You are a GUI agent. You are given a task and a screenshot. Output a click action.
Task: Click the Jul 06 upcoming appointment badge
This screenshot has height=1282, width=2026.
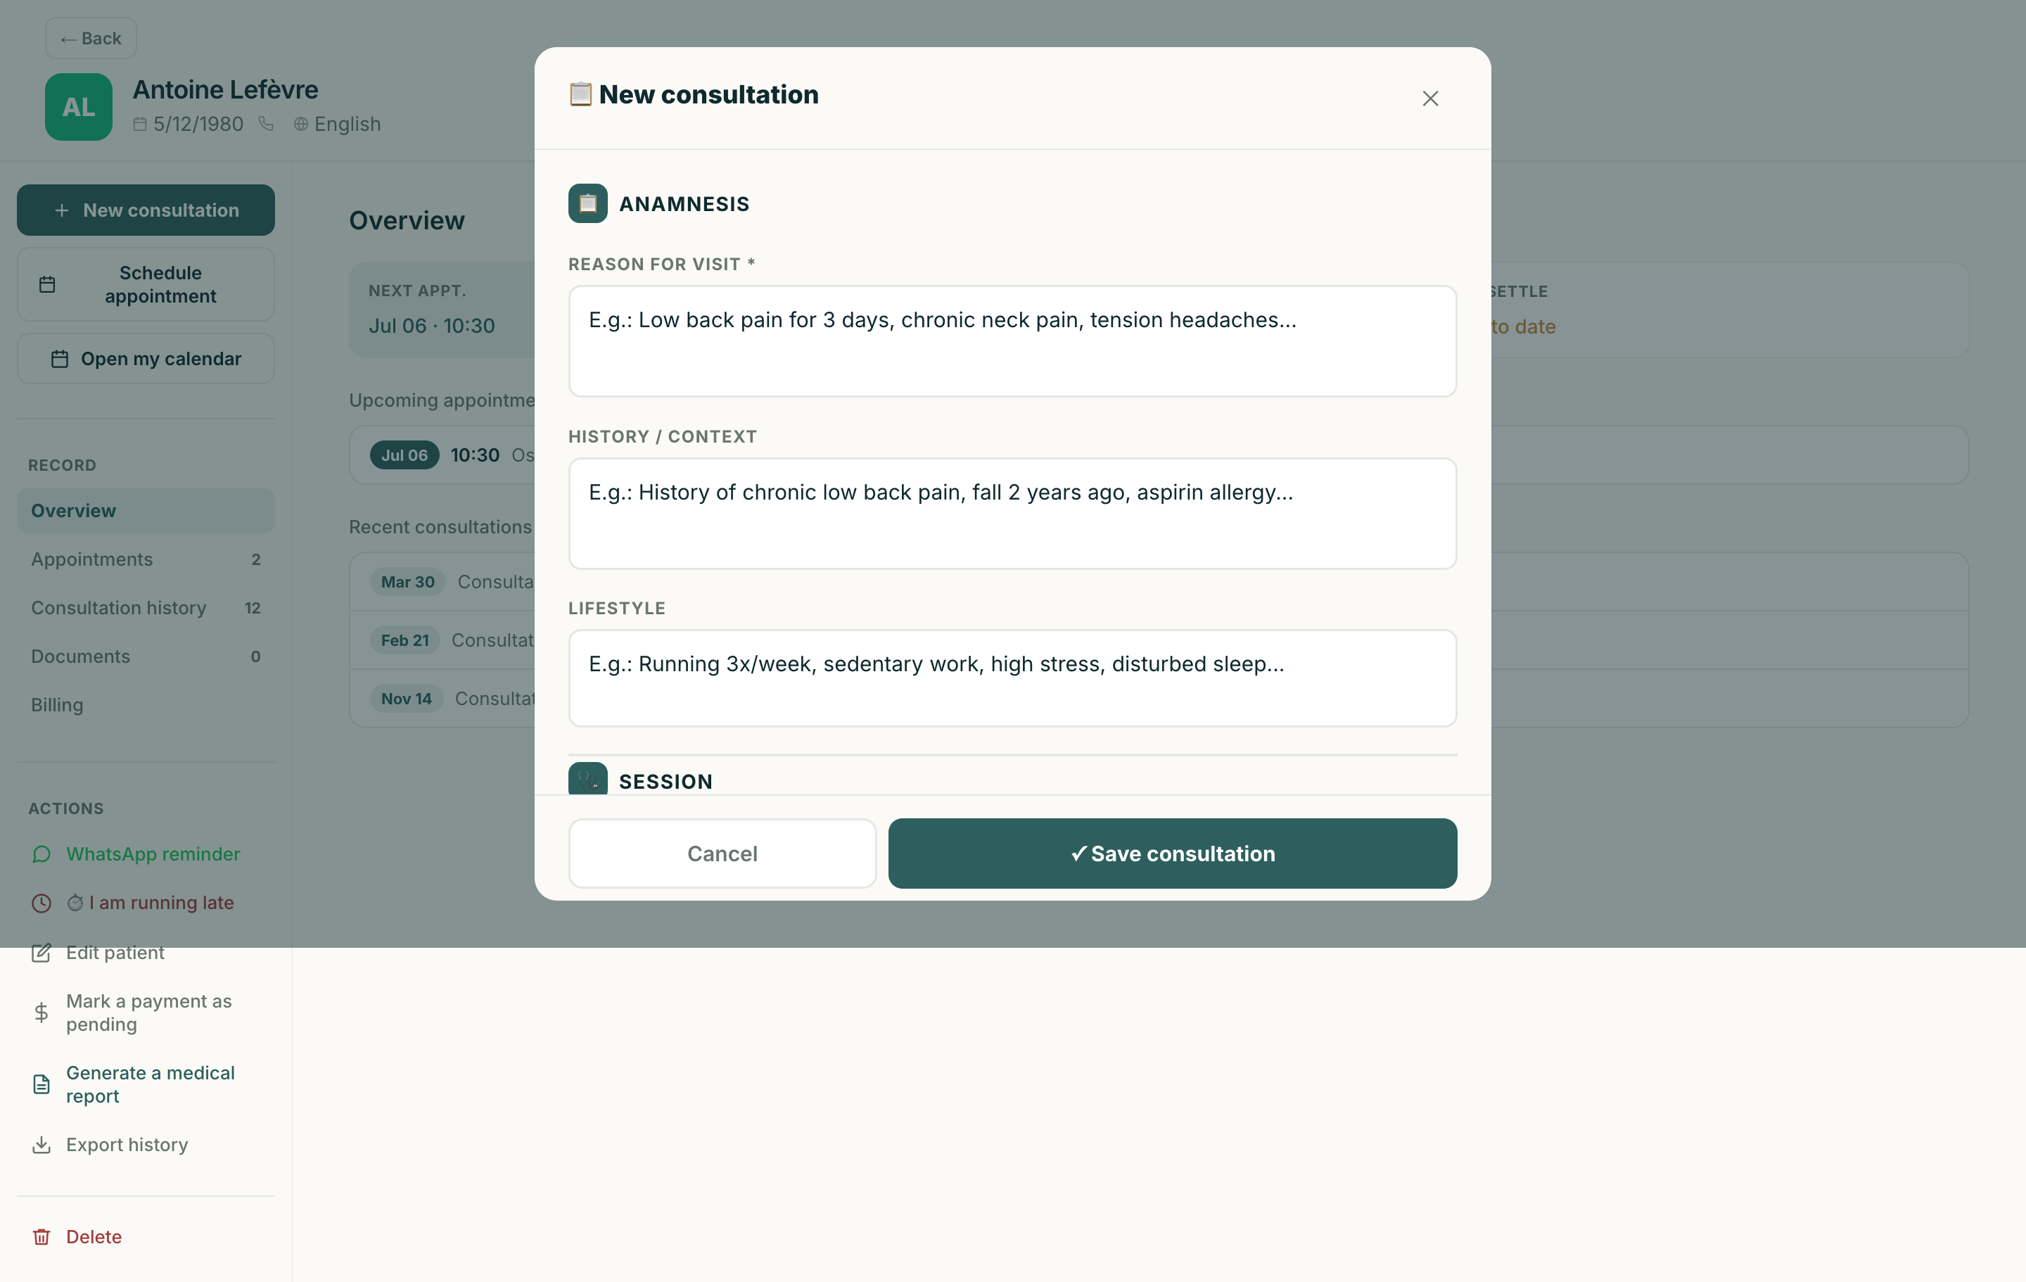click(404, 455)
